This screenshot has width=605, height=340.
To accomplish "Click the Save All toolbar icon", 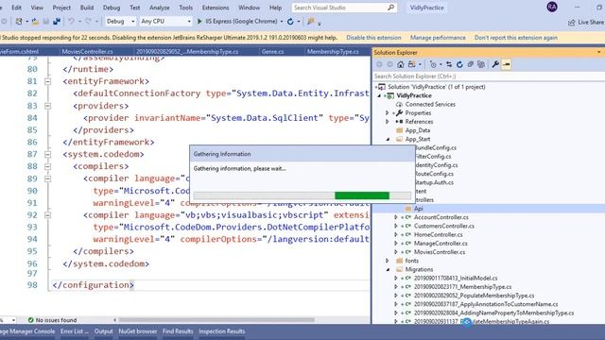I will click(x=57, y=21).
